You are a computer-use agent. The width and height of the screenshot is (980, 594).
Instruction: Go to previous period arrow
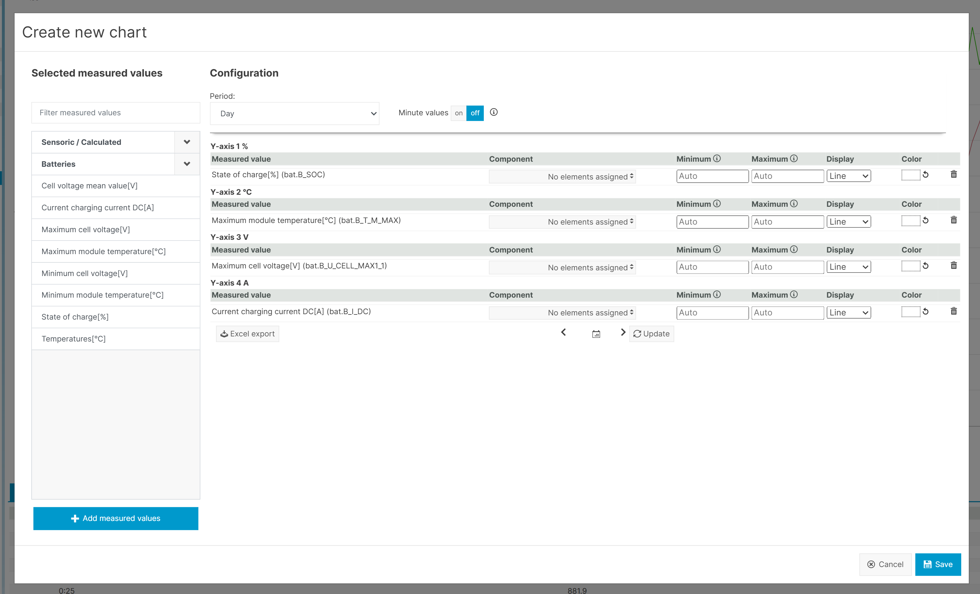563,332
